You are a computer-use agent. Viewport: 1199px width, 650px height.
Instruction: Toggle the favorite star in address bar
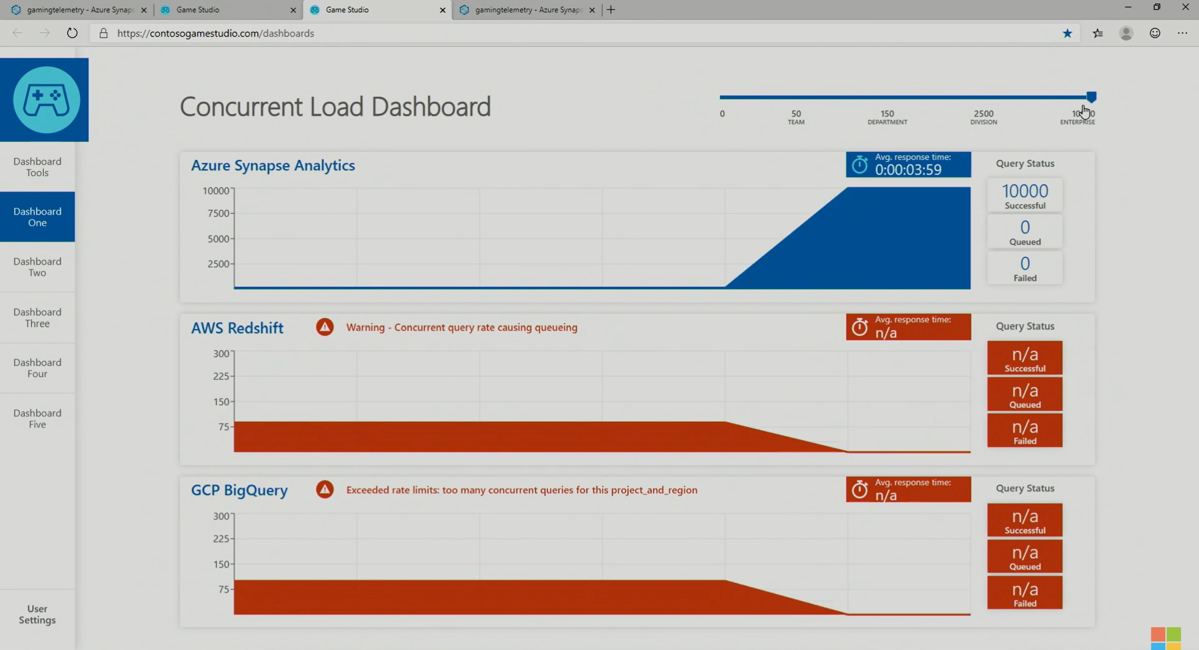pos(1067,33)
